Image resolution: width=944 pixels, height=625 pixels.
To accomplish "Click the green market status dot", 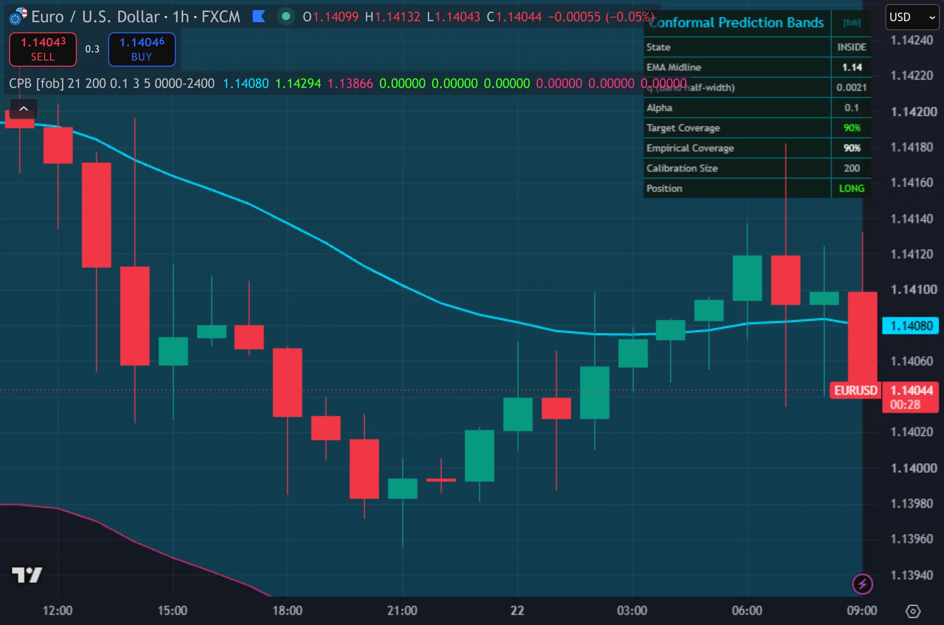I will (x=286, y=17).
